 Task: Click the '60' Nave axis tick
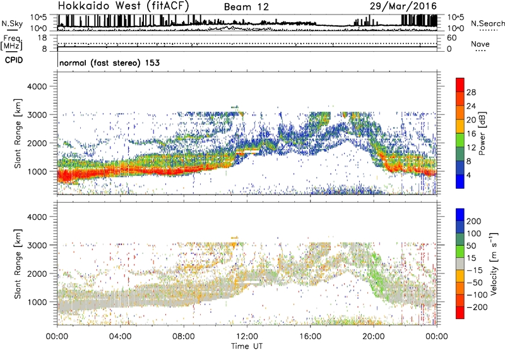pyautogui.click(x=451, y=38)
